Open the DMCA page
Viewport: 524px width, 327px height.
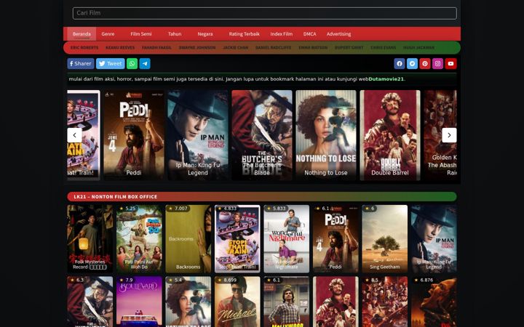(x=309, y=33)
